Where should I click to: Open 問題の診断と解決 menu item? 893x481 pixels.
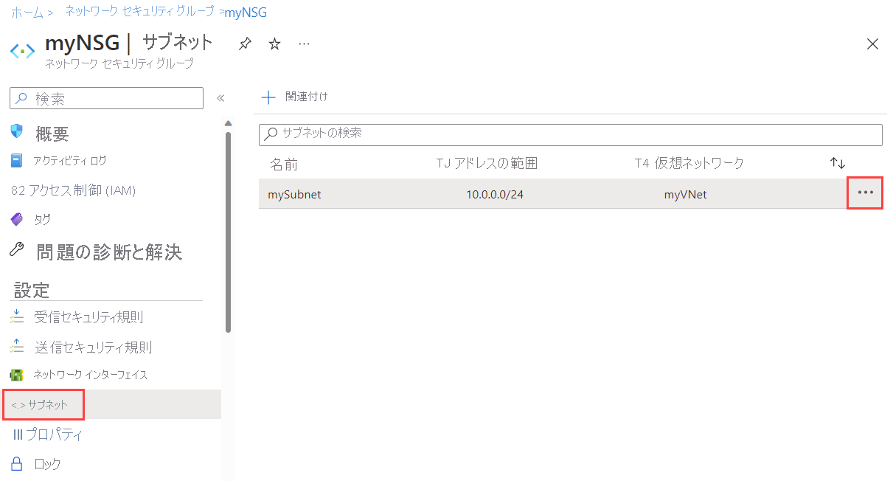click(109, 252)
